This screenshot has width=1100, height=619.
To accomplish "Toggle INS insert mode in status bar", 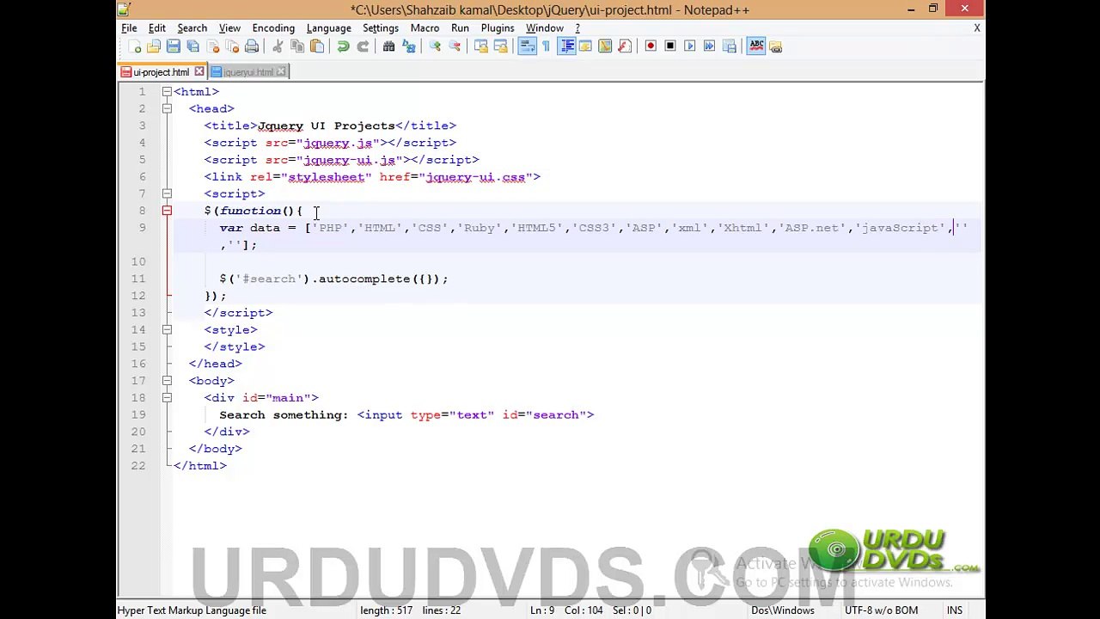I will 955,610.
